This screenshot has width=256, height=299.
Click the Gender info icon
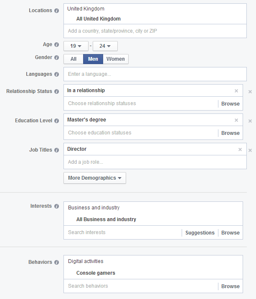coord(57,57)
